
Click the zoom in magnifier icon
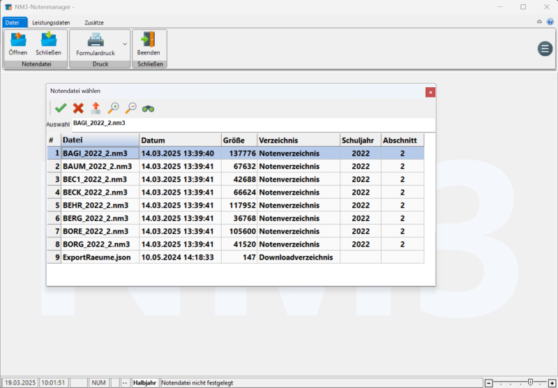(x=113, y=108)
